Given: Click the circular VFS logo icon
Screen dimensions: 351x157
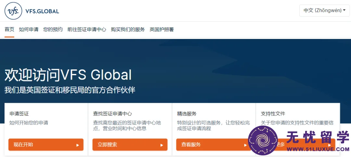Looking at the screenshot, I should [13, 11].
